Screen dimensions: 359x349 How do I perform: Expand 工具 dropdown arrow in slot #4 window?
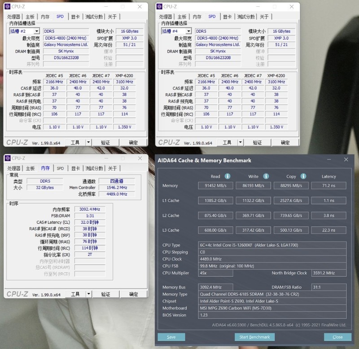click(240, 142)
